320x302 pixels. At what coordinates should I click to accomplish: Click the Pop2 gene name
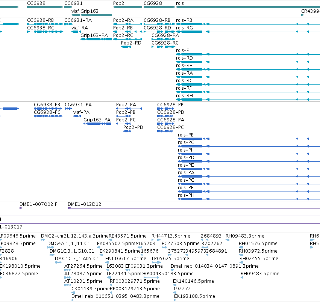click(x=118, y=3)
